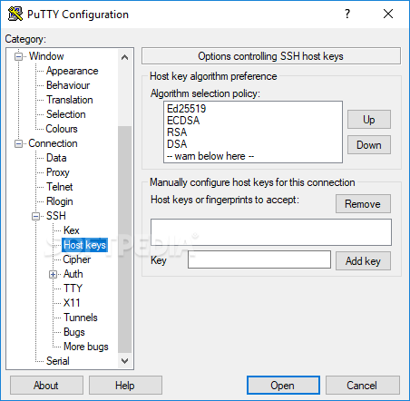The width and height of the screenshot is (410, 401).
Task: Click the Up button to raise the algorithm
Action: pyautogui.click(x=369, y=120)
